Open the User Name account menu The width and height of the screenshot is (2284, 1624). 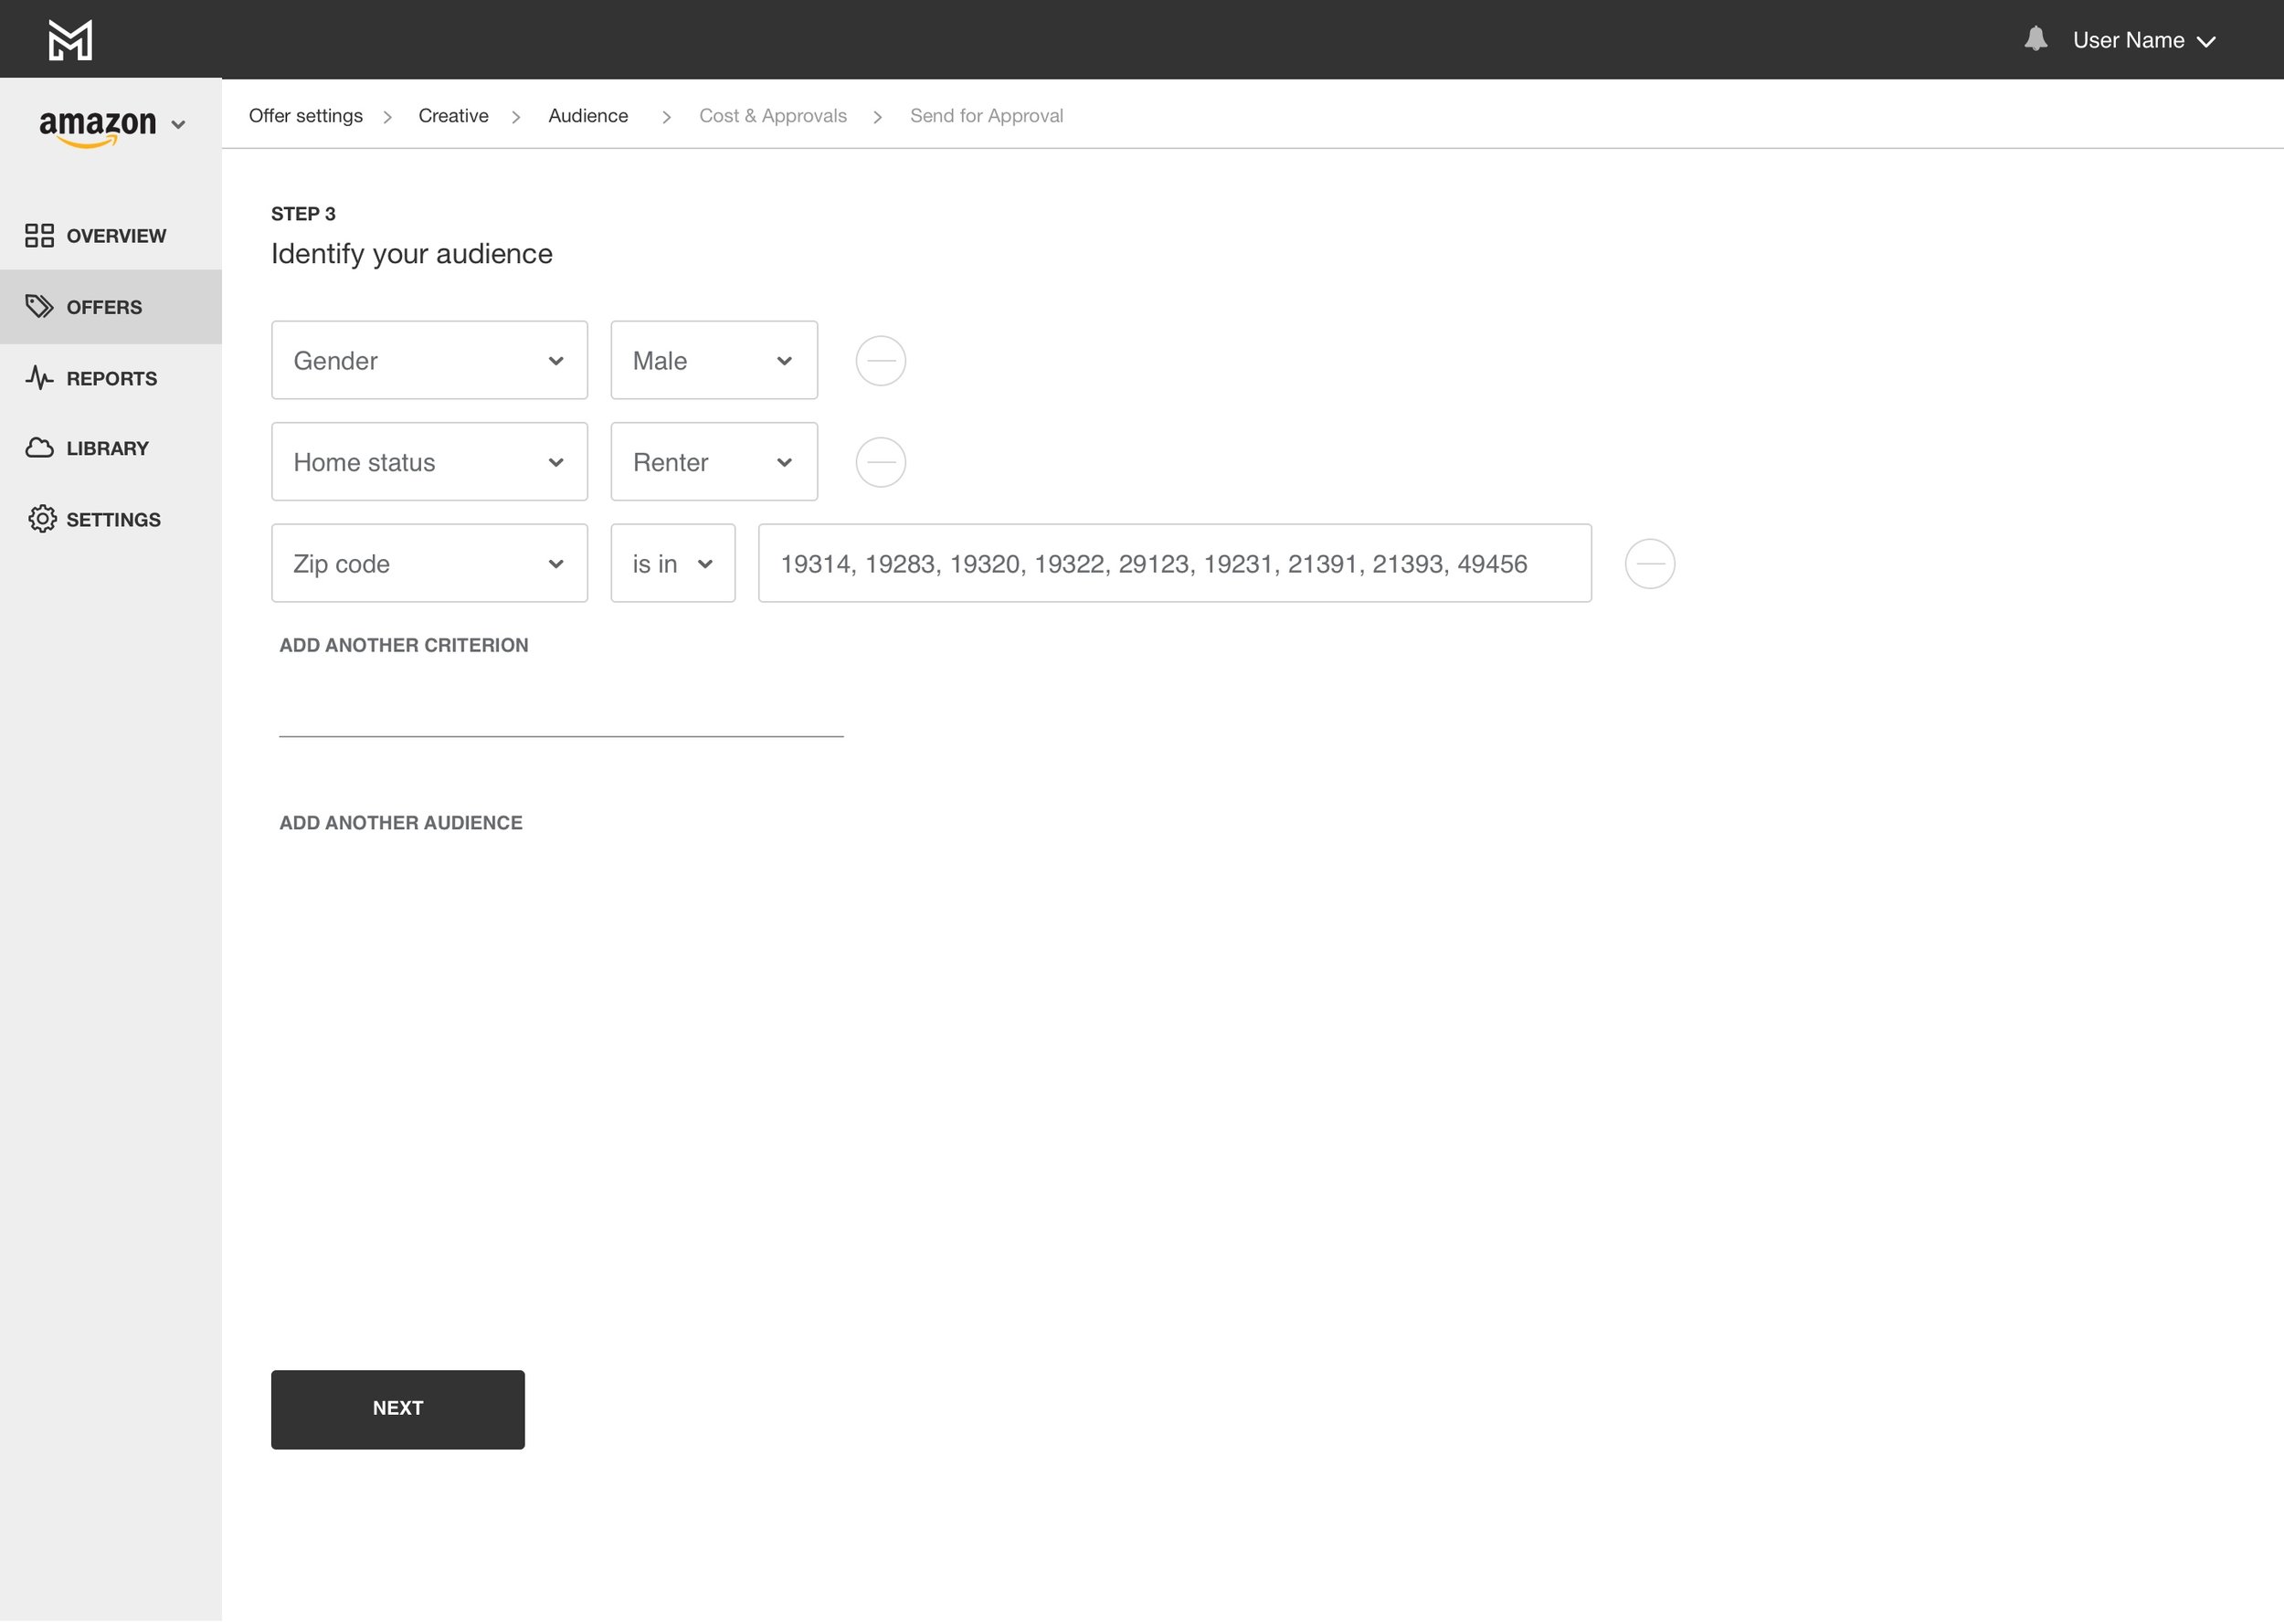(2143, 40)
